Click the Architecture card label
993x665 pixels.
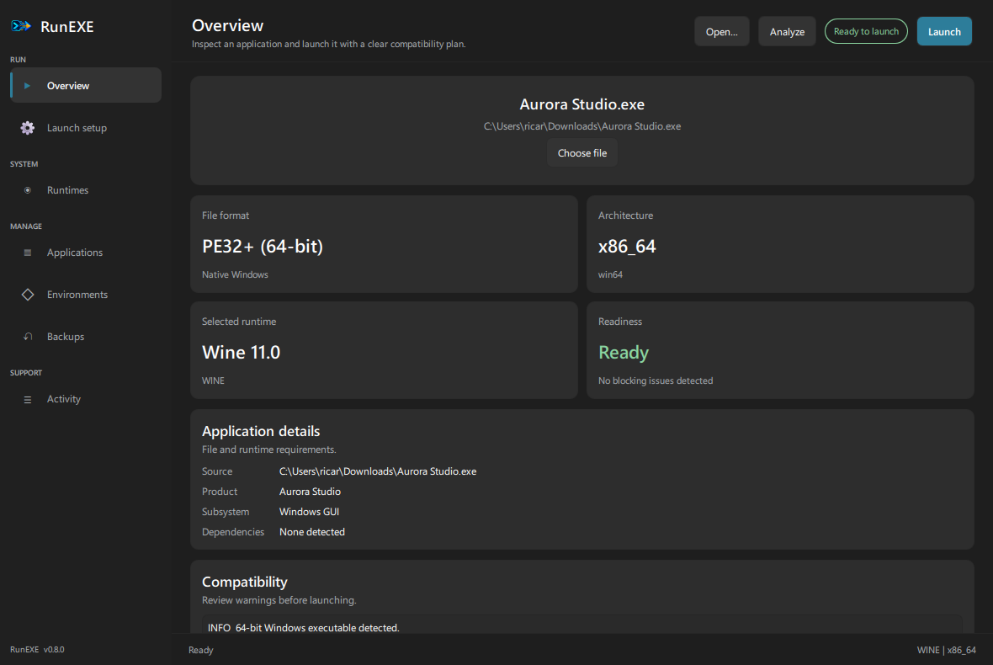[626, 215]
